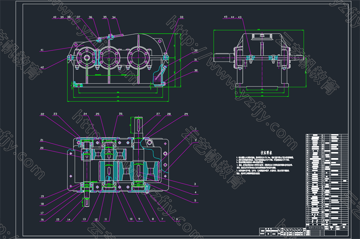The image size is (360, 239).
Task: Click the part callout number 44
Action: [233, 17]
